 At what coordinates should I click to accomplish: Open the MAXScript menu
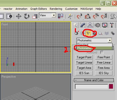pyautogui.click(x=86, y=9)
